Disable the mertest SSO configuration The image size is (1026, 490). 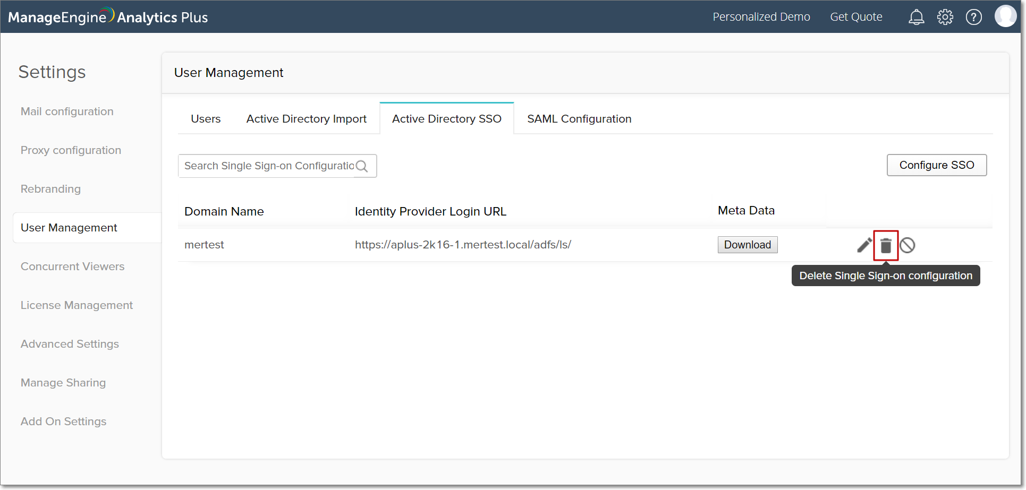click(x=908, y=245)
